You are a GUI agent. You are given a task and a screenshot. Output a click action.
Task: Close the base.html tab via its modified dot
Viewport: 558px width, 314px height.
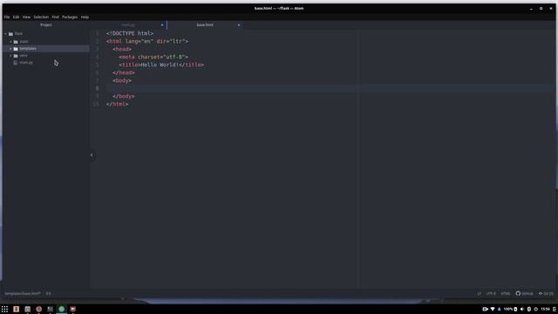point(239,25)
